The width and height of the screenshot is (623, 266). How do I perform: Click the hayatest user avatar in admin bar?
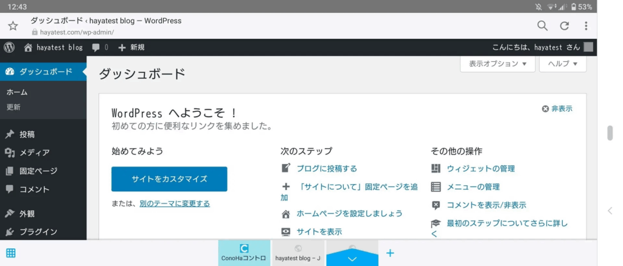tap(588, 47)
